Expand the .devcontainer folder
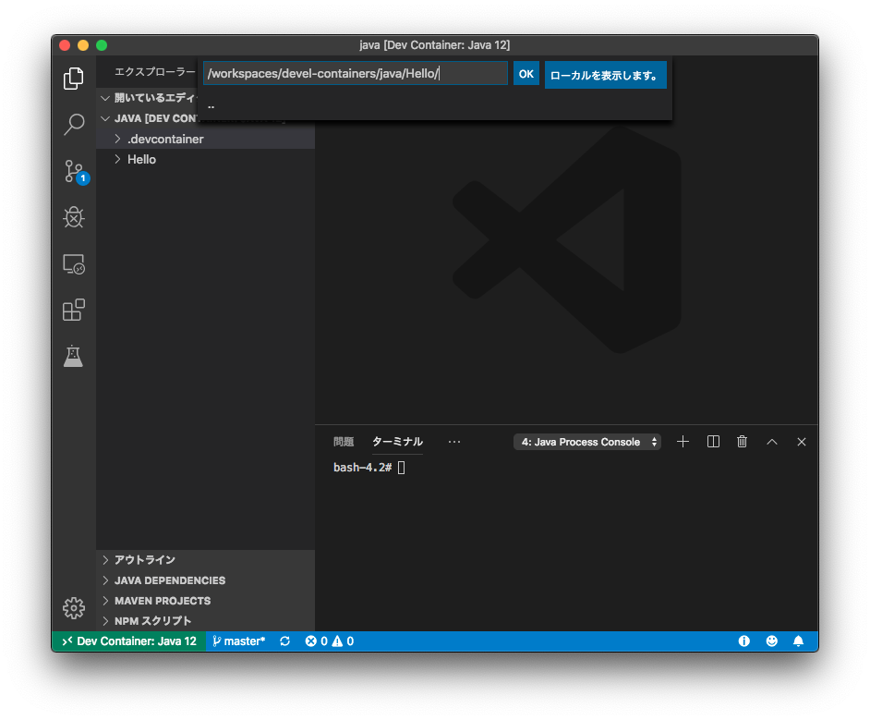 click(205, 139)
